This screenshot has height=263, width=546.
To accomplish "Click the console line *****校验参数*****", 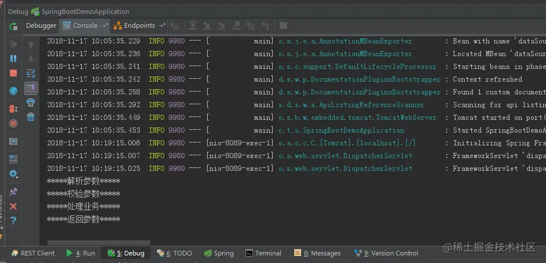I will click(84, 194).
